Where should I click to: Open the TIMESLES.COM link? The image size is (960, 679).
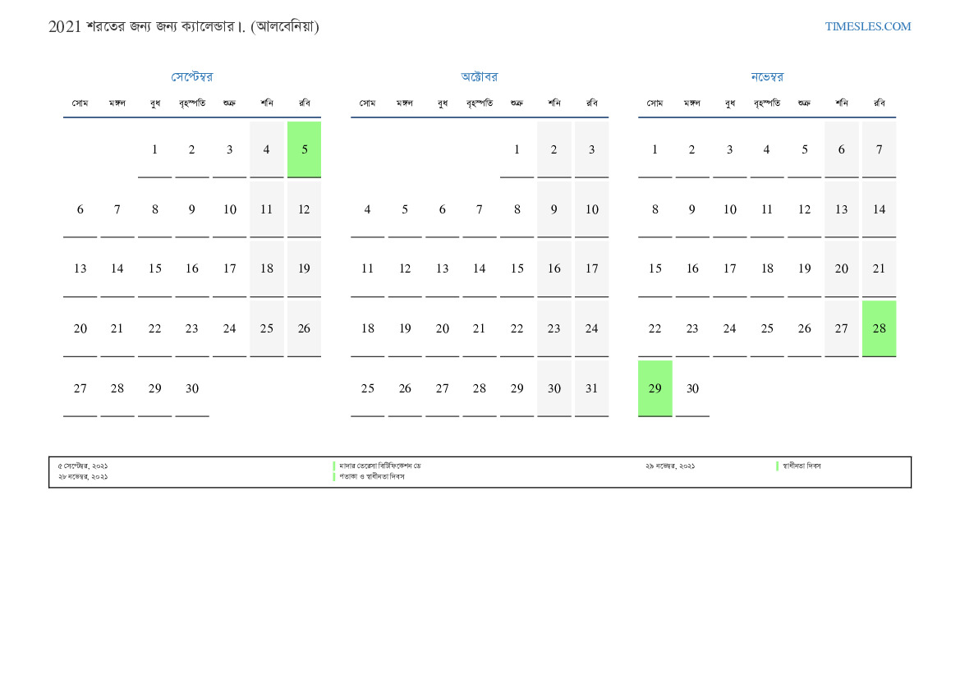pyautogui.click(x=867, y=26)
